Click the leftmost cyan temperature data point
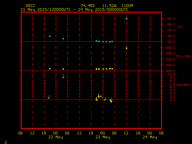The image size is (192, 144). (50, 36)
